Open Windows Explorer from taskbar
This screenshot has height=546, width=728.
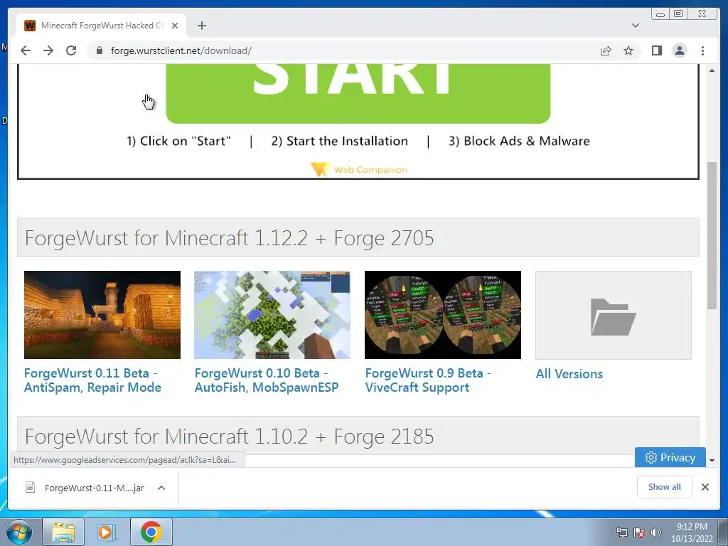click(x=63, y=532)
